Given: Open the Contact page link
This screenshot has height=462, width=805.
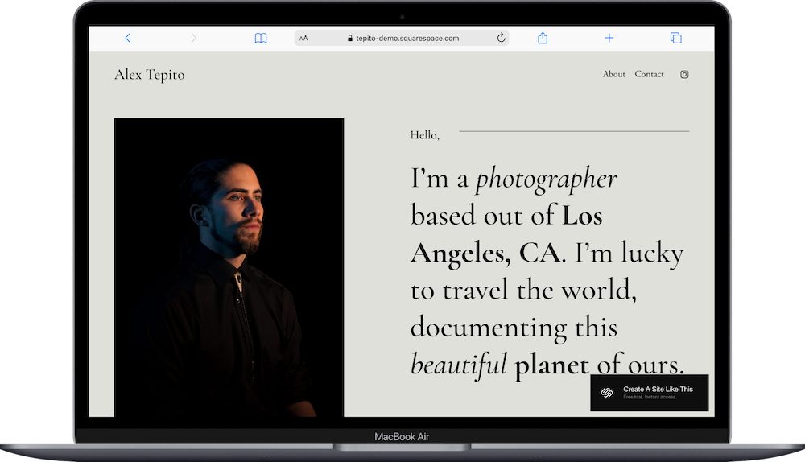Looking at the screenshot, I should tap(649, 74).
